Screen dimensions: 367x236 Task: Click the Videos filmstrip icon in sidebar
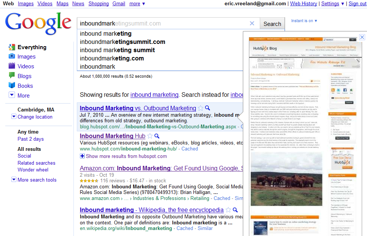tap(12, 66)
